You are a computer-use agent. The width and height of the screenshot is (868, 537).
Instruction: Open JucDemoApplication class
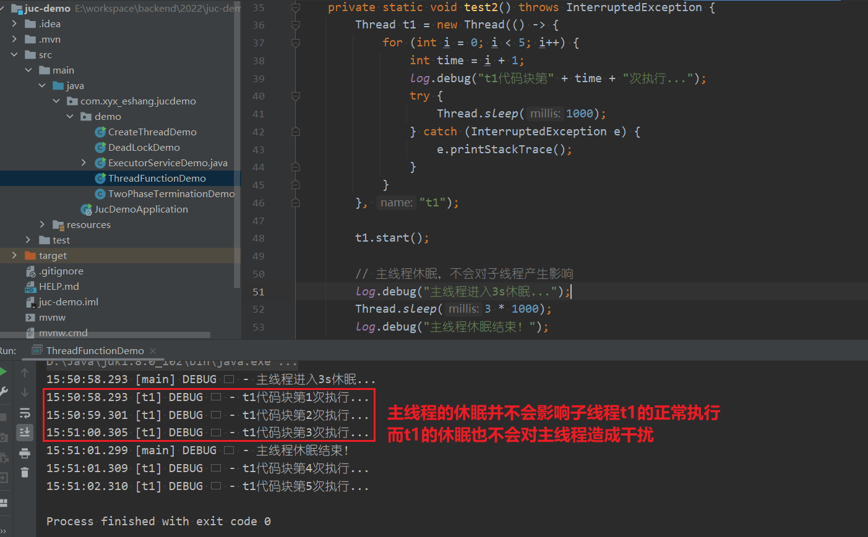[141, 209]
